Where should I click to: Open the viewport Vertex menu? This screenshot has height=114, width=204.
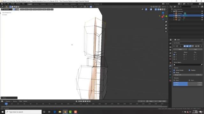pyautogui.click(x=40, y=9)
